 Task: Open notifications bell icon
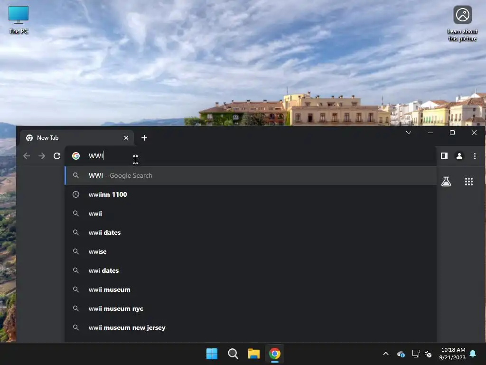tap(473, 354)
